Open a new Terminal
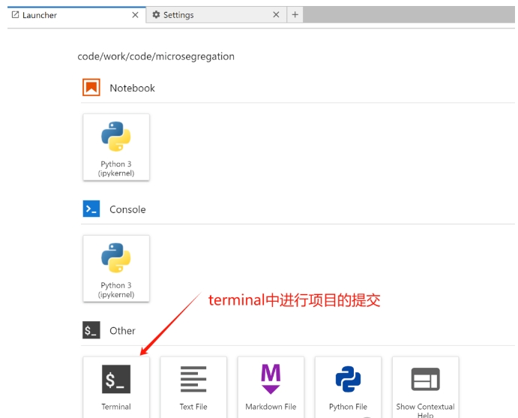 point(116,386)
